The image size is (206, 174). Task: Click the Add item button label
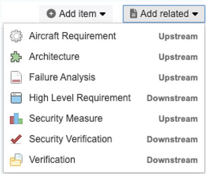coord(78,14)
